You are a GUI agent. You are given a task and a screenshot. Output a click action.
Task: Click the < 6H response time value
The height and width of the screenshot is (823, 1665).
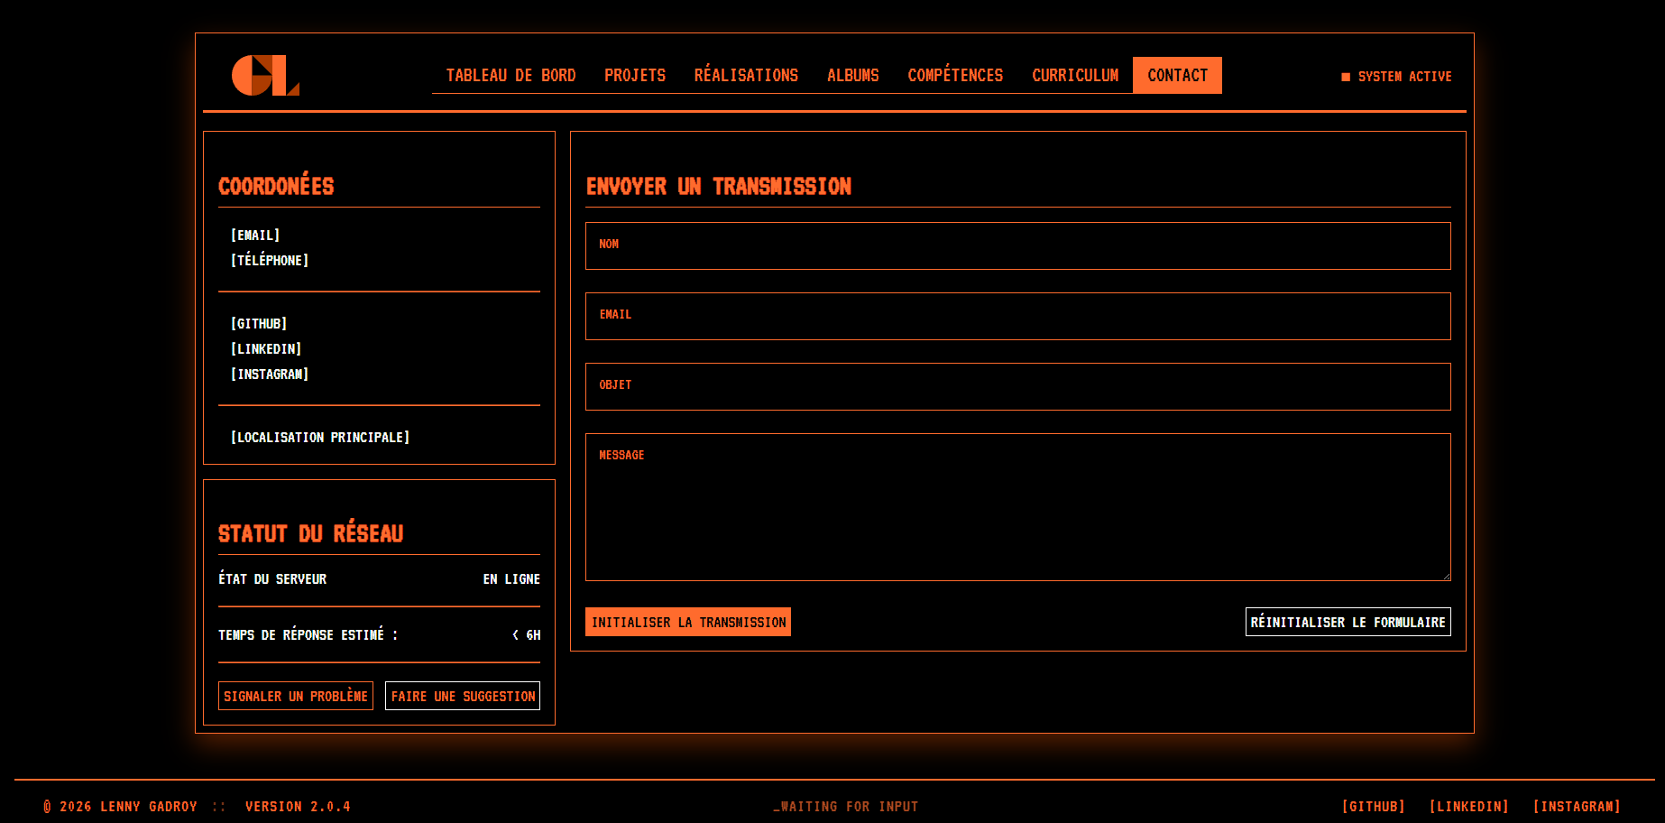pyautogui.click(x=527, y=635)
